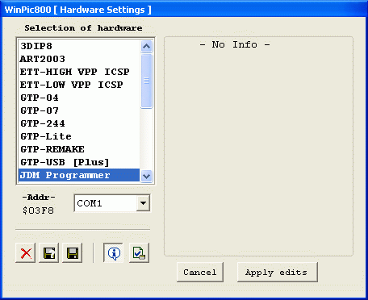Pick GTP-Lite from hardware list
368x300 pixels.
click(79, 136)
